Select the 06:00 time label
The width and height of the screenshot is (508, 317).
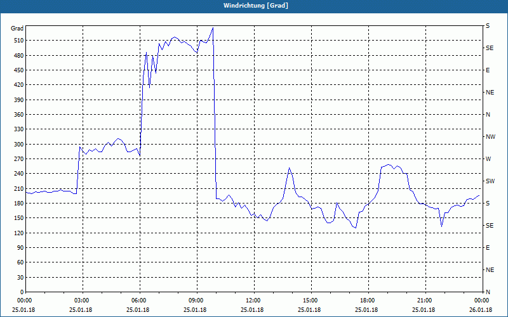[138, 300]
